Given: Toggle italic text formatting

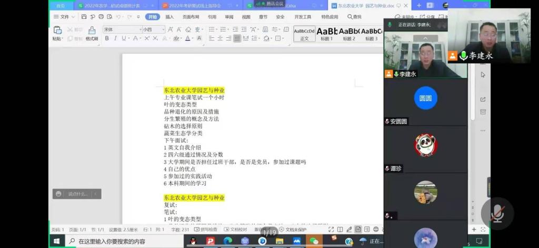Looking at the screenshot, I should coord(115,38).
